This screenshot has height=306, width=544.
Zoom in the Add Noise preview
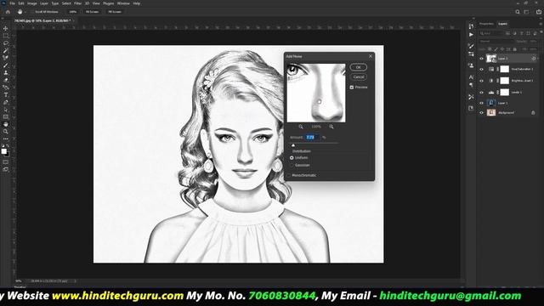[x=331, y=127]
